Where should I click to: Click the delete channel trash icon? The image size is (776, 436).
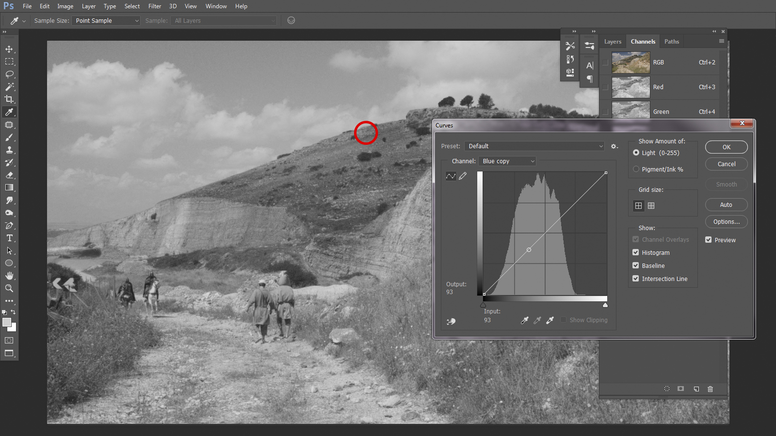coord(710,389)
